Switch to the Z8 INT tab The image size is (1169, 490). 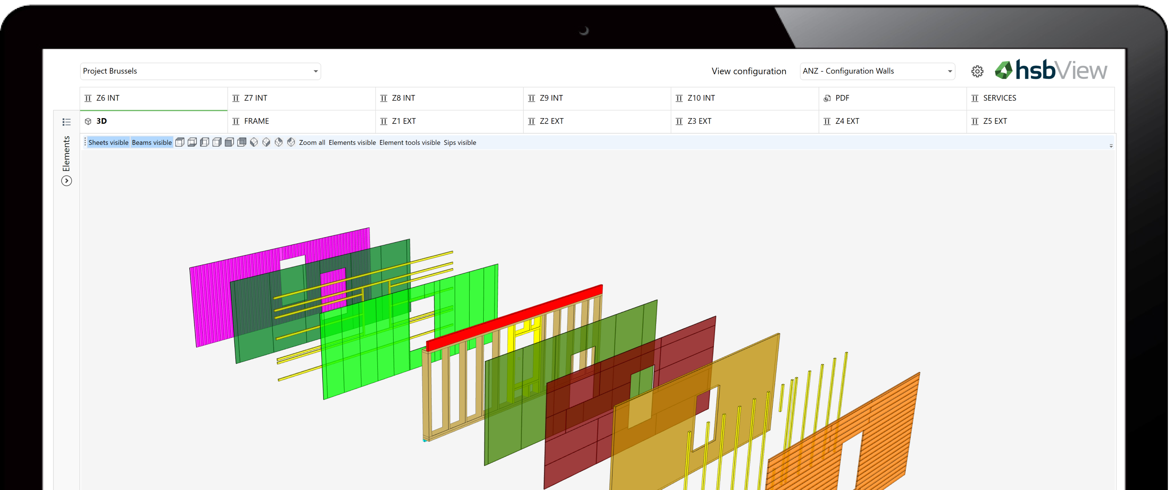[449, 99]
